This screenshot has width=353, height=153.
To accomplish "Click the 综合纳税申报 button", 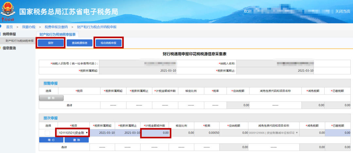I will (109, 43).
